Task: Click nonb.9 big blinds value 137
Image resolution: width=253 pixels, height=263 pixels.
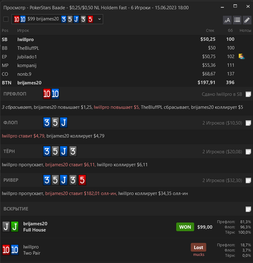Action: 231,74
